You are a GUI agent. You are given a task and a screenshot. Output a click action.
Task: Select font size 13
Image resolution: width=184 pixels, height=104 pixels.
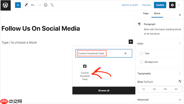143,89
